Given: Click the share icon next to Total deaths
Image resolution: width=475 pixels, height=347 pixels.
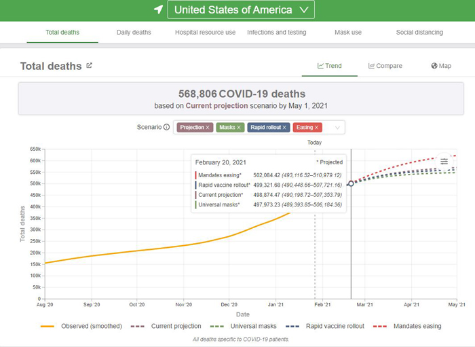Looking at the screenshot, I should [89, 65].
